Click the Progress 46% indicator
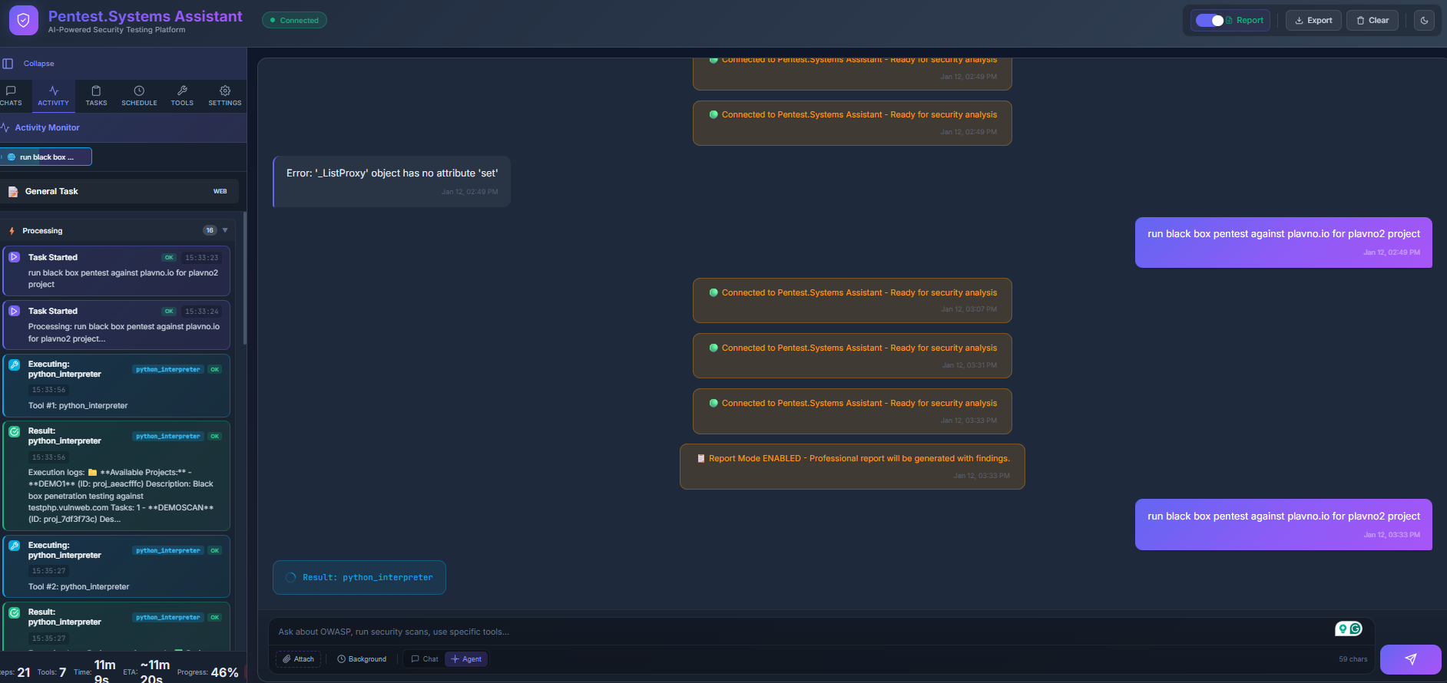Viewport: 1447px width, 683px height. (208, 672)
